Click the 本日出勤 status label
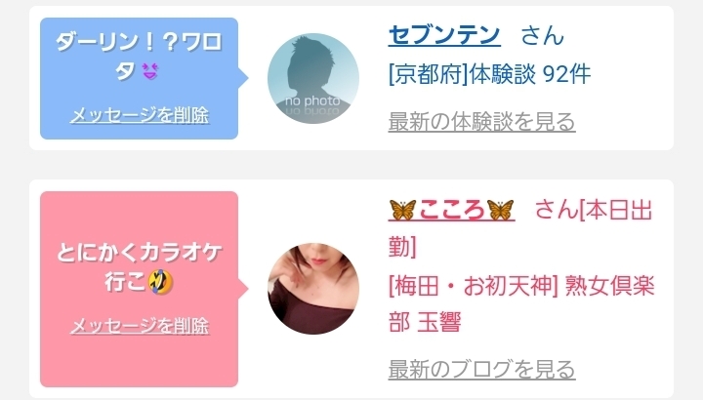 (x=520, y=228)
